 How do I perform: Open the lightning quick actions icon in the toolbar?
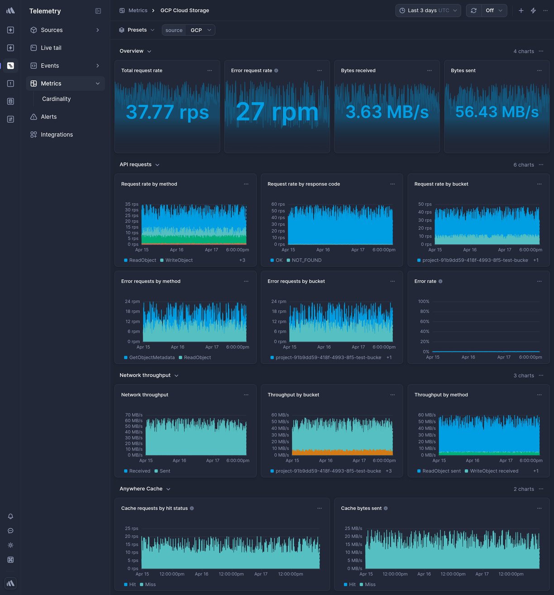(x=533, y=10)
